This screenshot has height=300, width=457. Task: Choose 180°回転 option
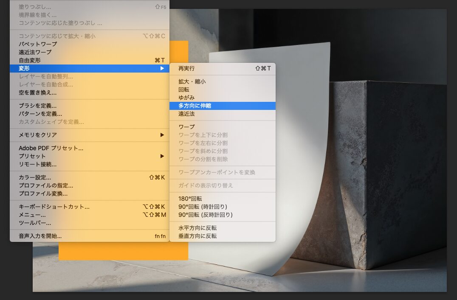(223, 199)
